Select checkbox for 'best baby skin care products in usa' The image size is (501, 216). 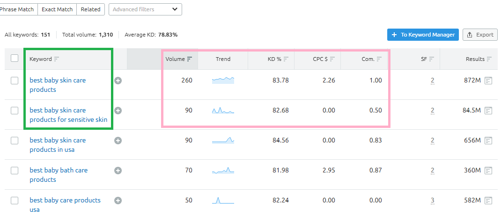(15, 141)
